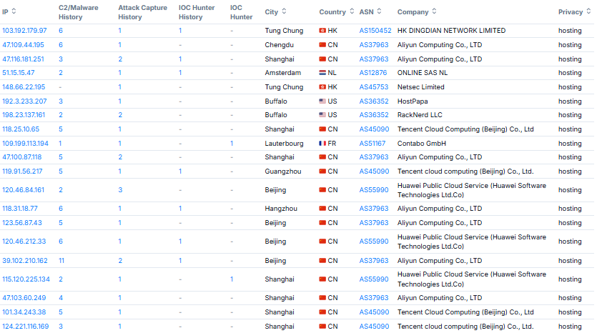Open ASN AS45753 link
597x333 pixels.
click(x=374, y=87)
